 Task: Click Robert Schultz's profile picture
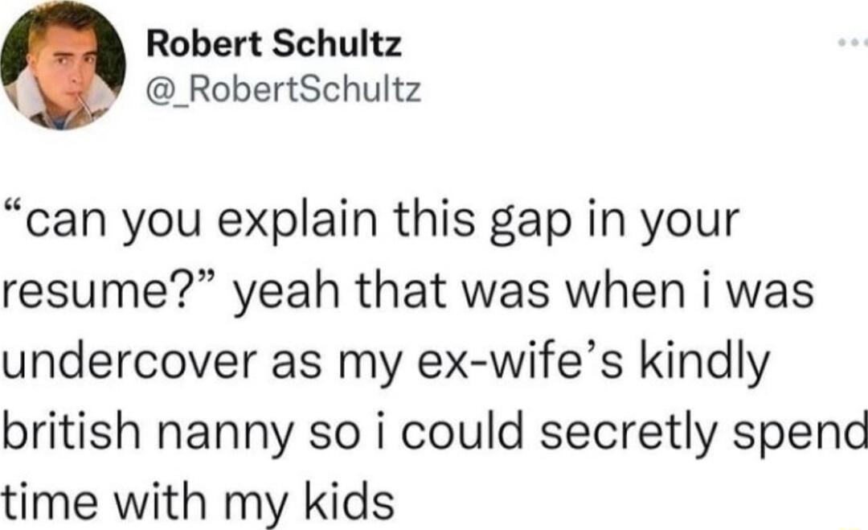[63, 68]
